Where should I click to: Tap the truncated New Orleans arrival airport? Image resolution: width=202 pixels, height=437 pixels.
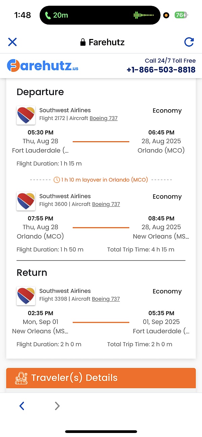pyautogui.click(x=161, y=236)
